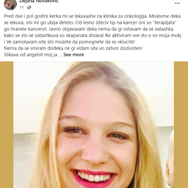
Task: Open the "1h" post timestamp
Action: (x=22, y=7)
